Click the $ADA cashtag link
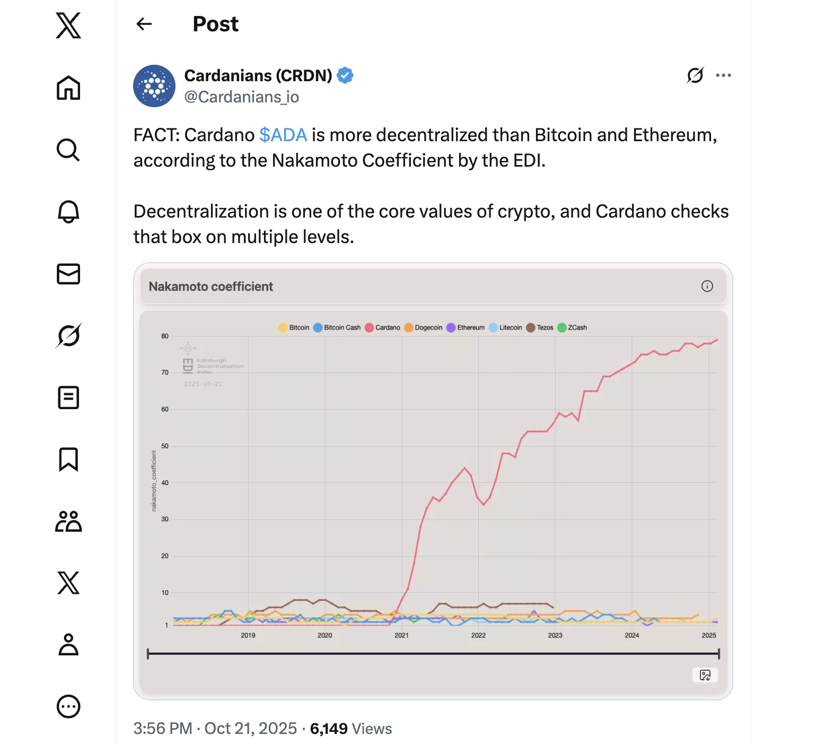The width and height of the screenshot is (825, 744). click(x=283, y=135)
